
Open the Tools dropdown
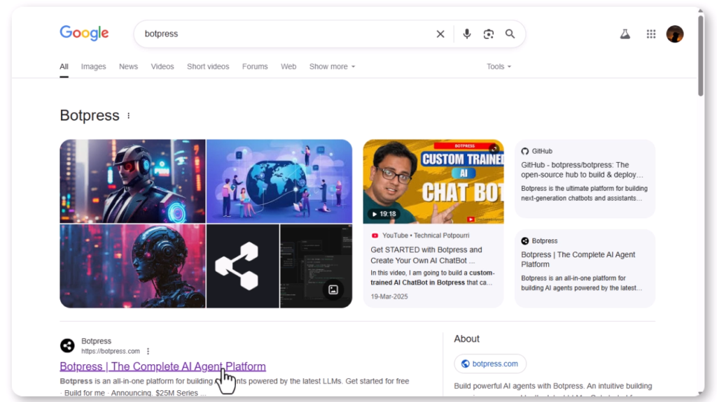[x=499, y=66]
